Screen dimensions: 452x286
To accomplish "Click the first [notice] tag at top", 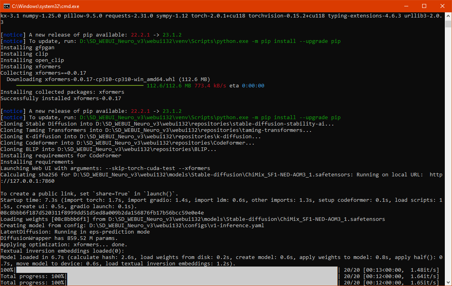I will click(13, 35).
